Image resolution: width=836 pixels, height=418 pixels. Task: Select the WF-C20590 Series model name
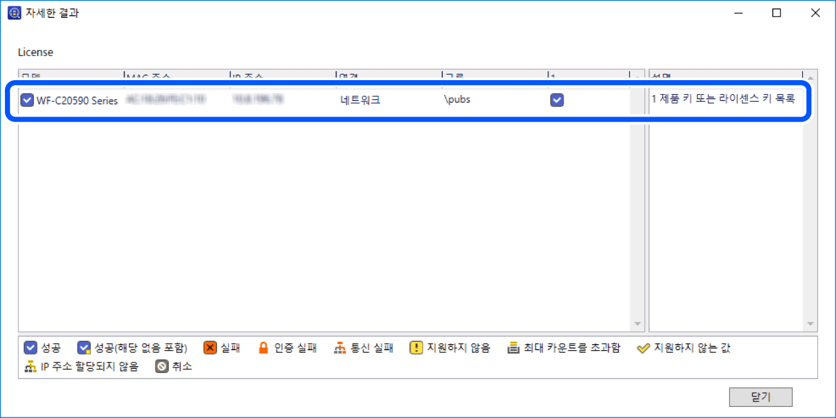(77, 100)
